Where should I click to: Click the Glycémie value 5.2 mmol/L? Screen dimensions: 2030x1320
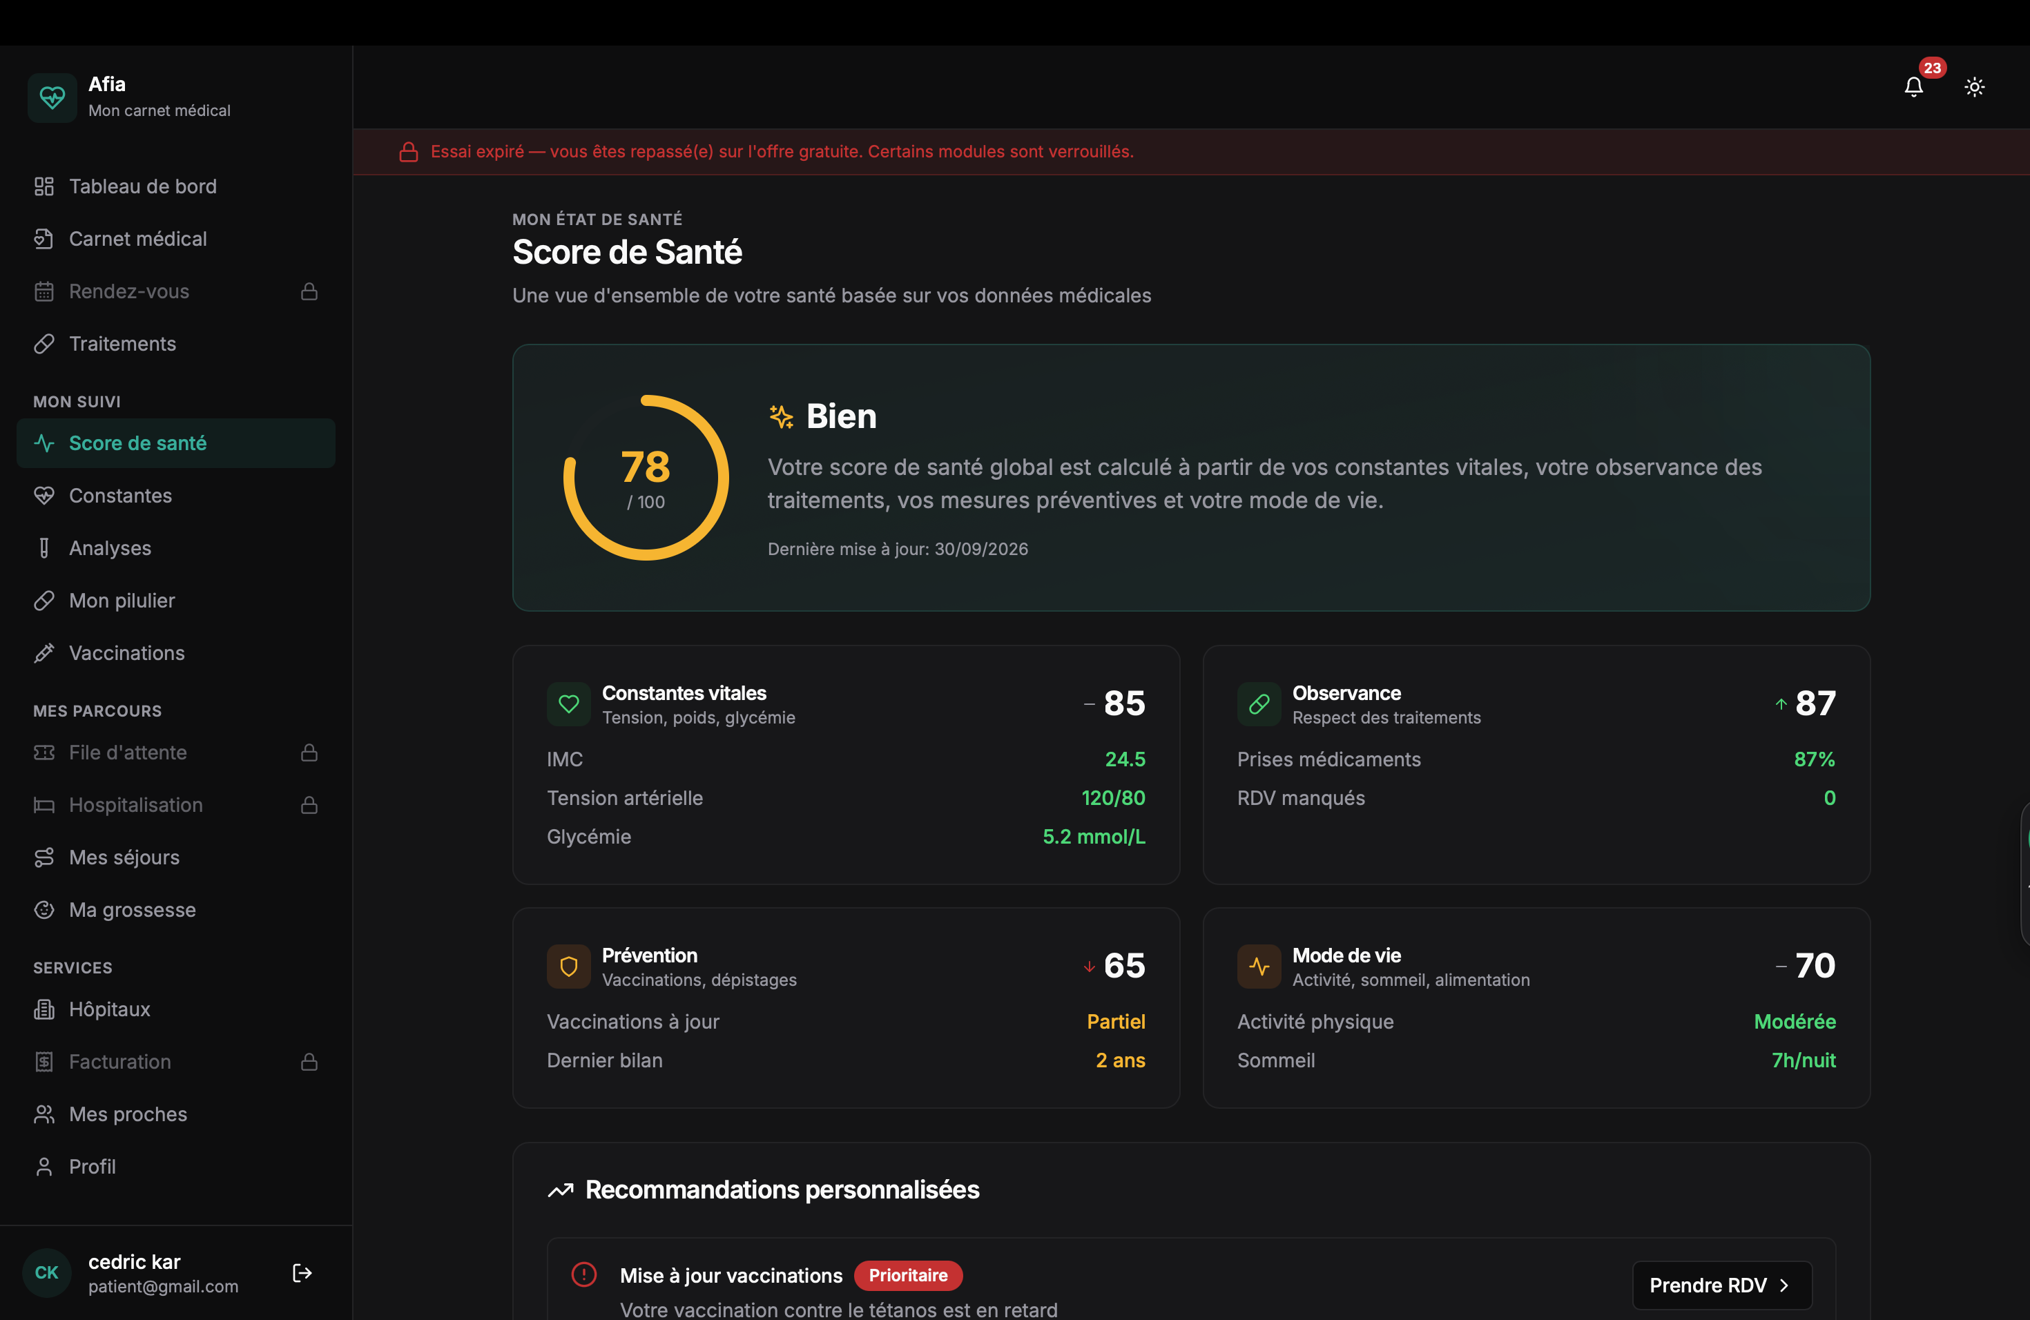[1094, 837]
